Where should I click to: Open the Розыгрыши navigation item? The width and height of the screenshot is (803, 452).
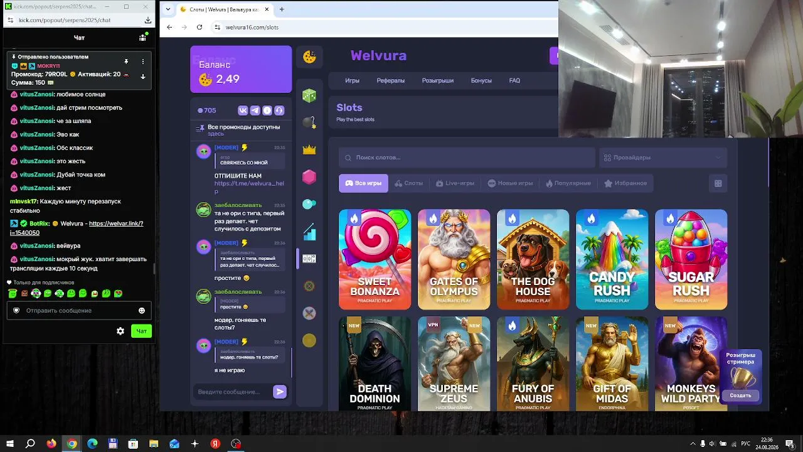[x=438, y=80]
